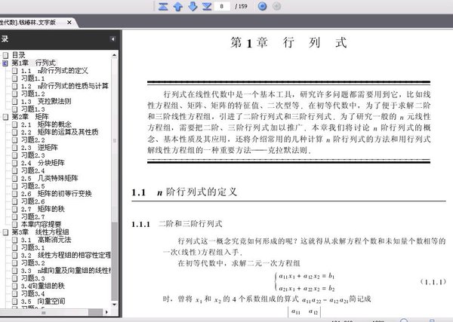
Task: Click section heading 1.1 n阶行列式的定义
Action: [184, 192]
